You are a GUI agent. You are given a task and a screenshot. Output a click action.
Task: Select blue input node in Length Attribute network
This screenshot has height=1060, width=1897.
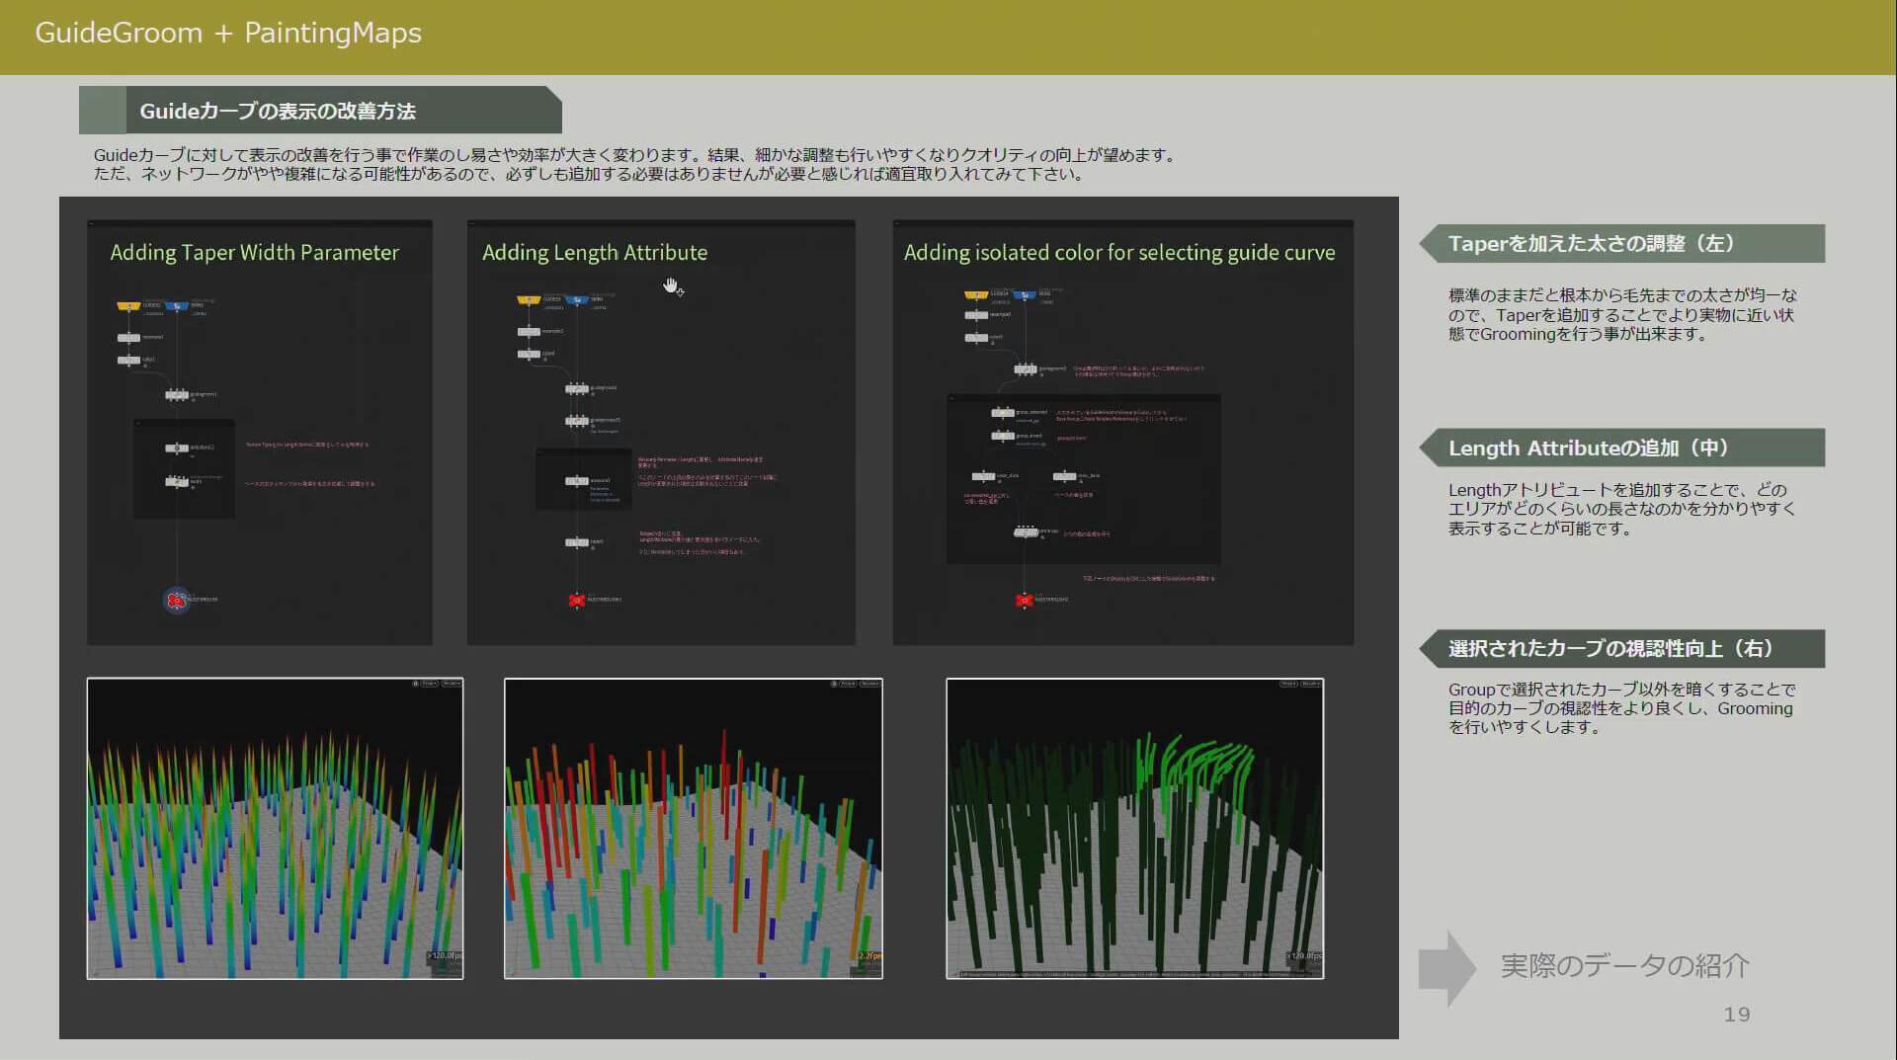click(577, 299)
